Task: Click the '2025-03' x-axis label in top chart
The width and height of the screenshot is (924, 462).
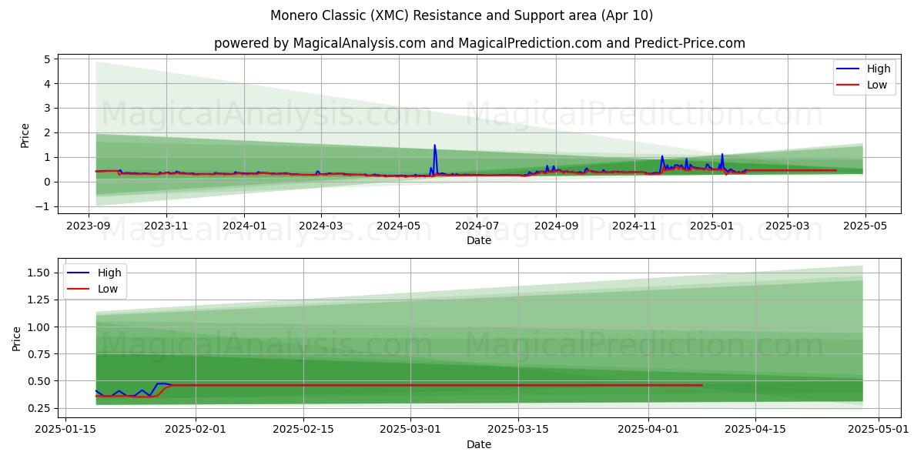Action: [787, 226]
